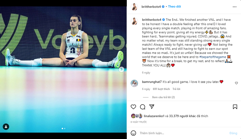Show tagged people using person icon
The image size is (241, 139).
pyautogui.click(x=6, y=127)
